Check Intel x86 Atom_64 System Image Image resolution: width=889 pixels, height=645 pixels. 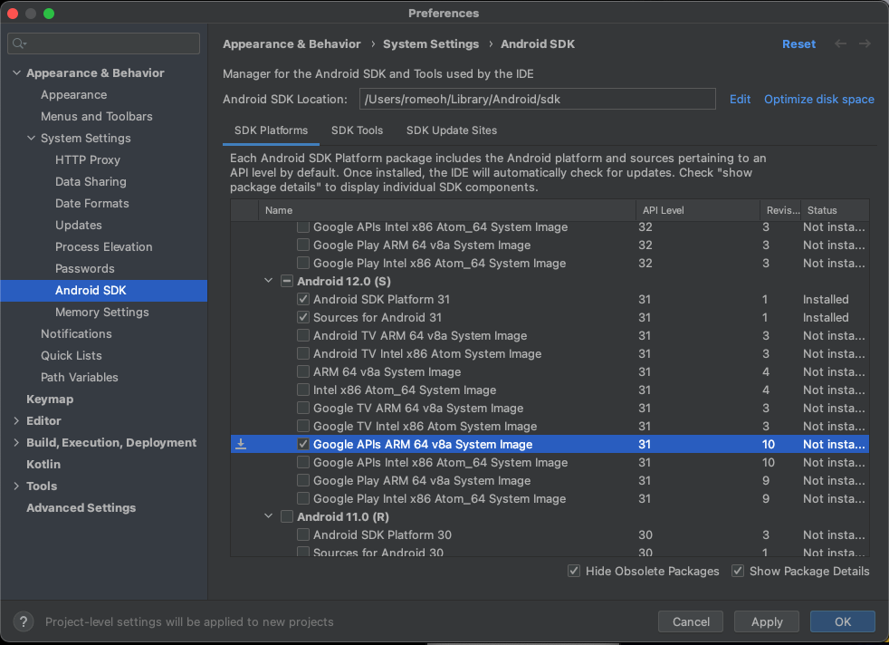(x=303, y=390)
